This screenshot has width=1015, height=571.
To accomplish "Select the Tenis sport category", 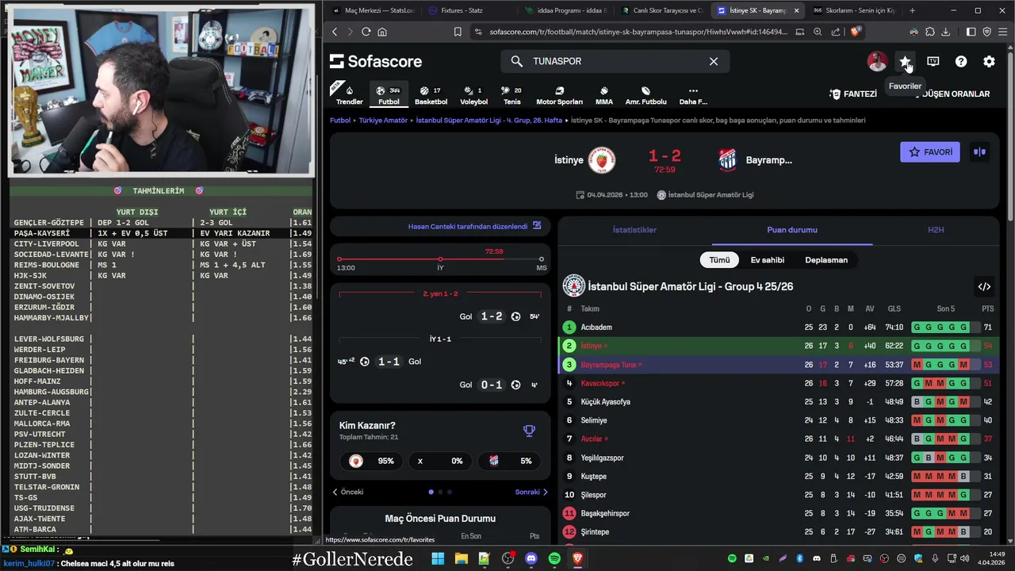I will (512, 94).
